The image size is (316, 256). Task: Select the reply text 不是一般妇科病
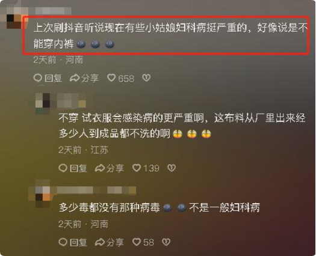[x=225, y=207]
